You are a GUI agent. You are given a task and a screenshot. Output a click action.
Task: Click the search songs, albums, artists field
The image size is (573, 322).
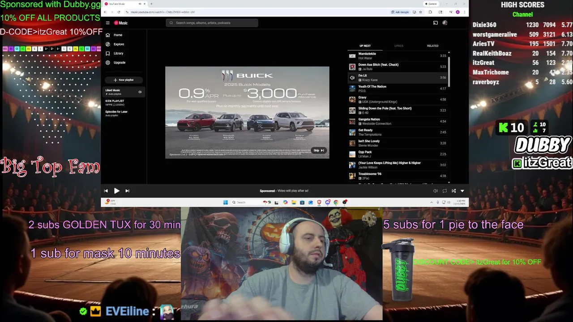(212, 23)
